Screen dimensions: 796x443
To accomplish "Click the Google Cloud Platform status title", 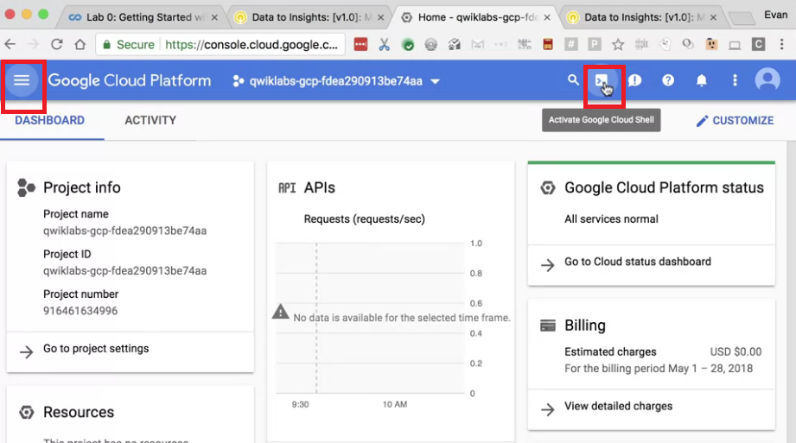I will click(664, 187).
